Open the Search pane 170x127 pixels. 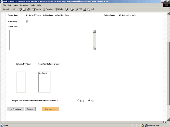[36, 9]
